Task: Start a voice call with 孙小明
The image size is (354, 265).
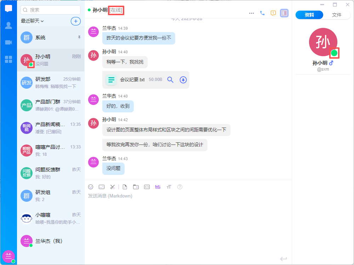Action: tap(262, 13)
